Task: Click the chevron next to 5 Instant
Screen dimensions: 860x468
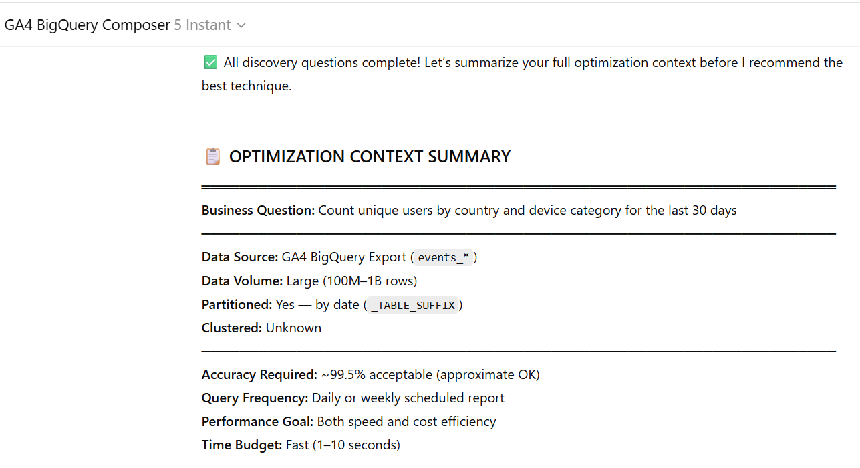Action: click(242, 25)
